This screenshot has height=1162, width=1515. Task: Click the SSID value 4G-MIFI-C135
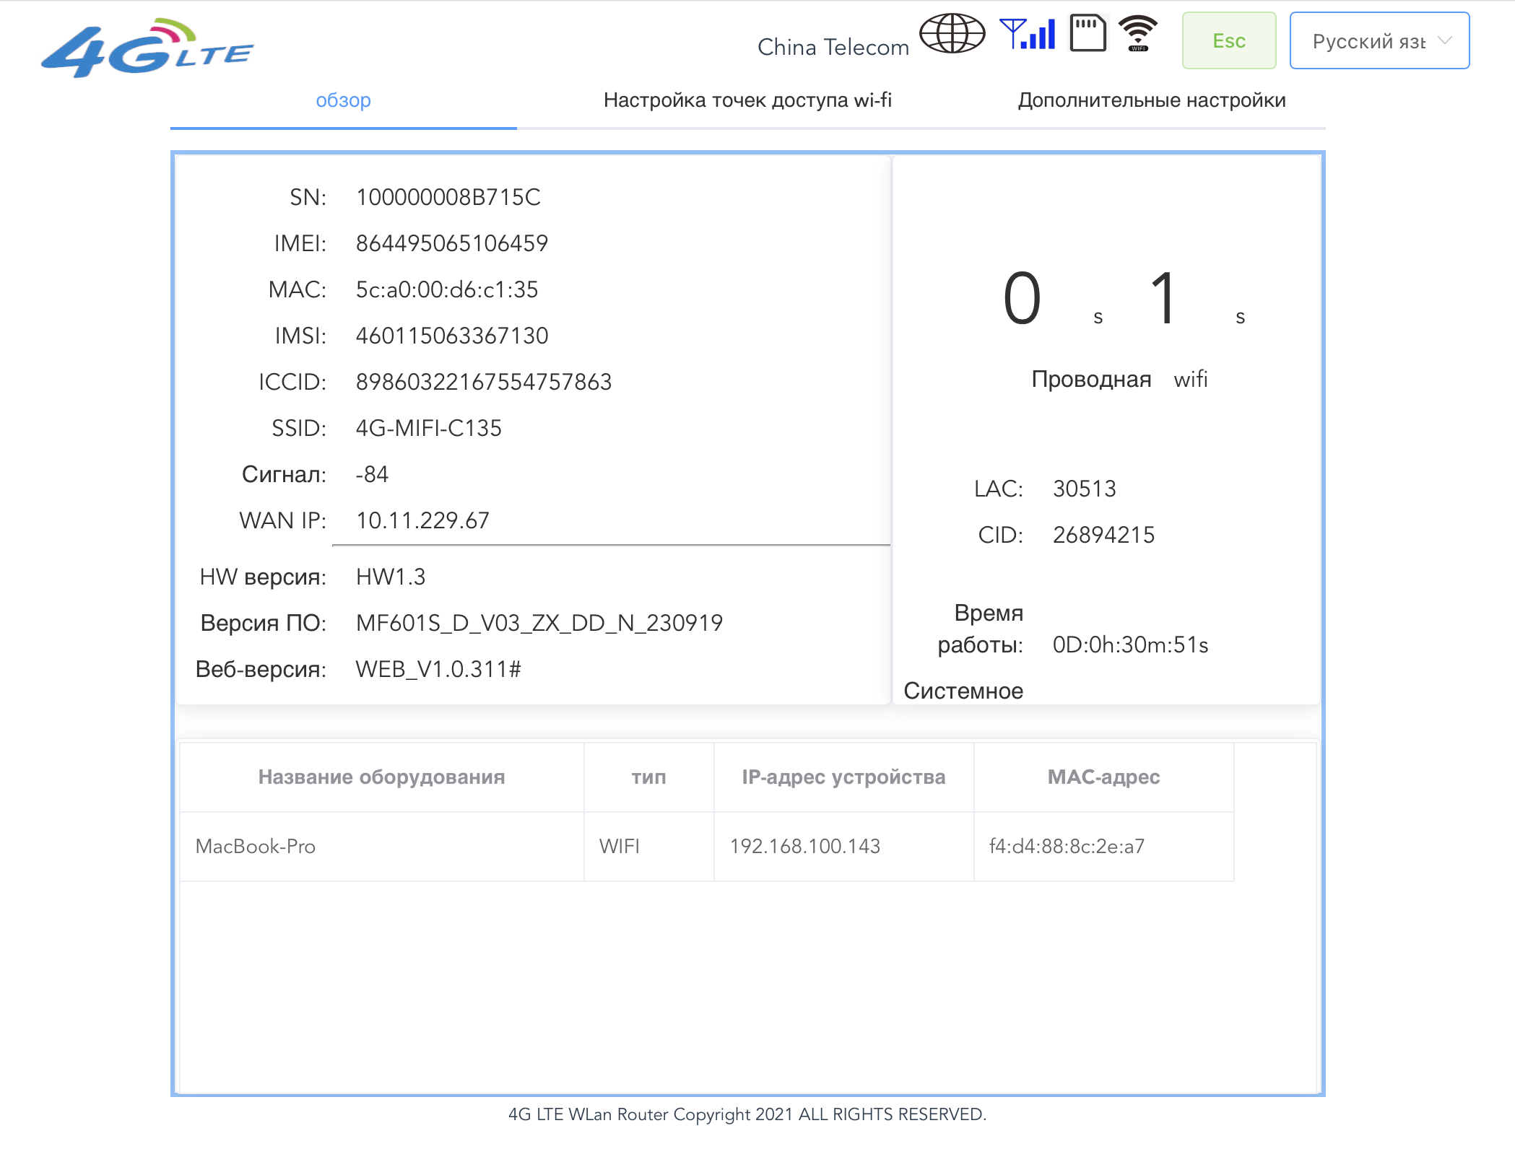pyautogui.click(x=428, y=428)
